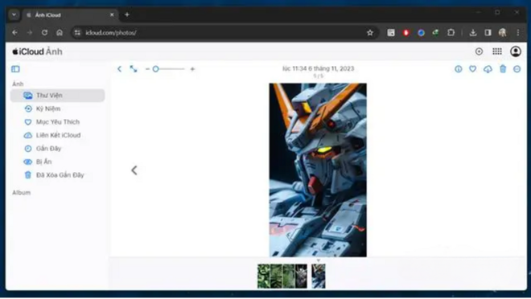Click the site info icon in address bar
Image resolution: width=531 pixels, height=299 pixels.
(77, 32)
